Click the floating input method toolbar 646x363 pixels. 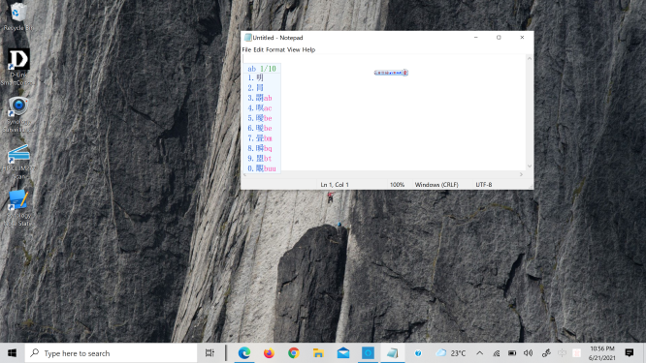pos(391,73)
